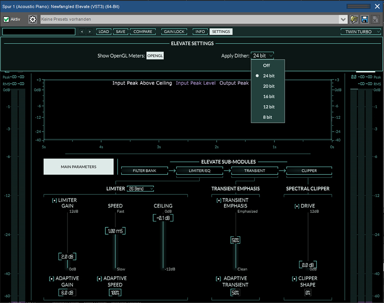Click the Adaptive Speed 100% value box

click(x=115, y=293)
